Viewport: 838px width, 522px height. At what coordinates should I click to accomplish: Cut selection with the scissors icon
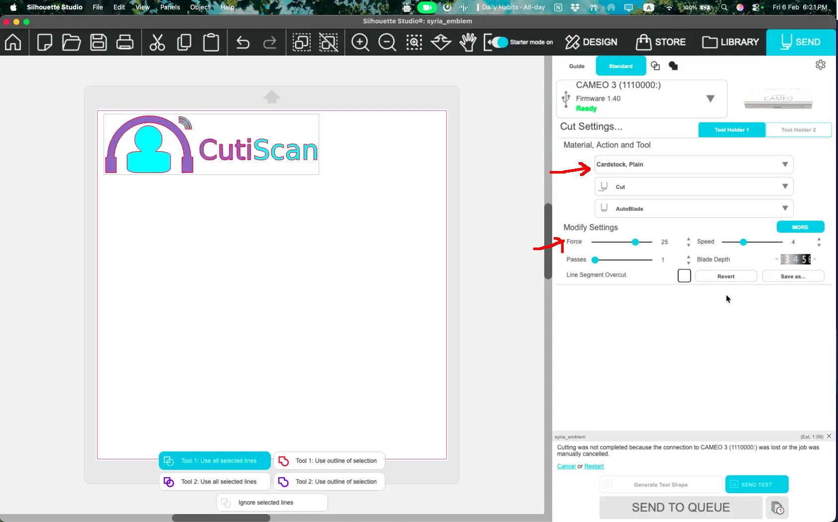157,42
